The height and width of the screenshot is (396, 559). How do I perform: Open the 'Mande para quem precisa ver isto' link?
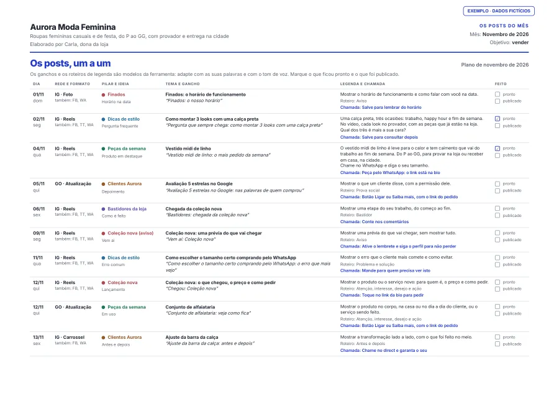tap(385, 271)
